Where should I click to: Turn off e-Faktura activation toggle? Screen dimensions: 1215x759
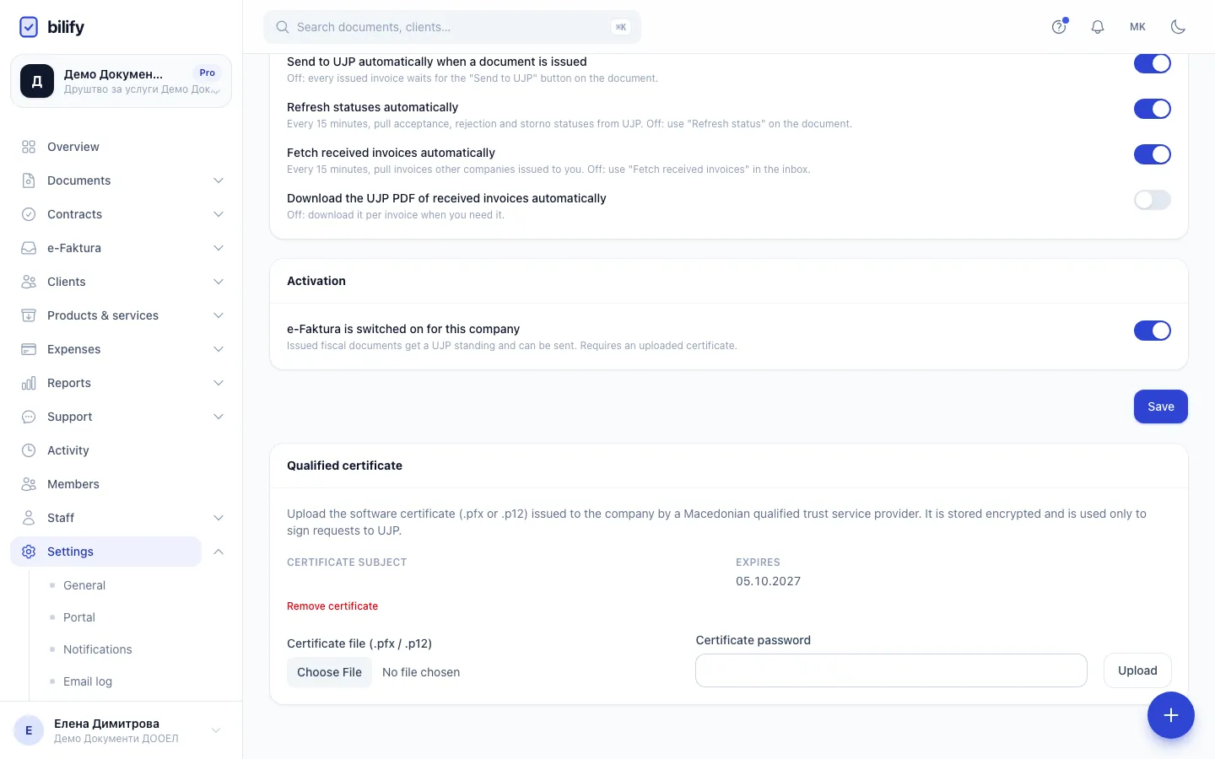[1153, 331]
